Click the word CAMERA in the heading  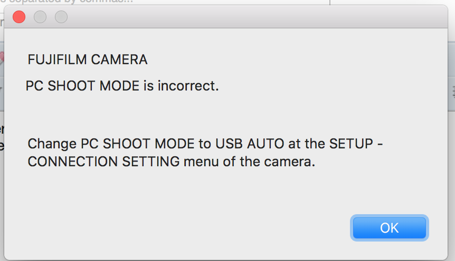119,59
